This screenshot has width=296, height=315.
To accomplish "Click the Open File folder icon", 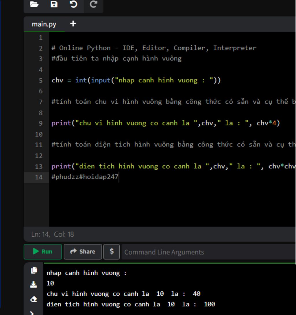I will (x=34, y=4).
